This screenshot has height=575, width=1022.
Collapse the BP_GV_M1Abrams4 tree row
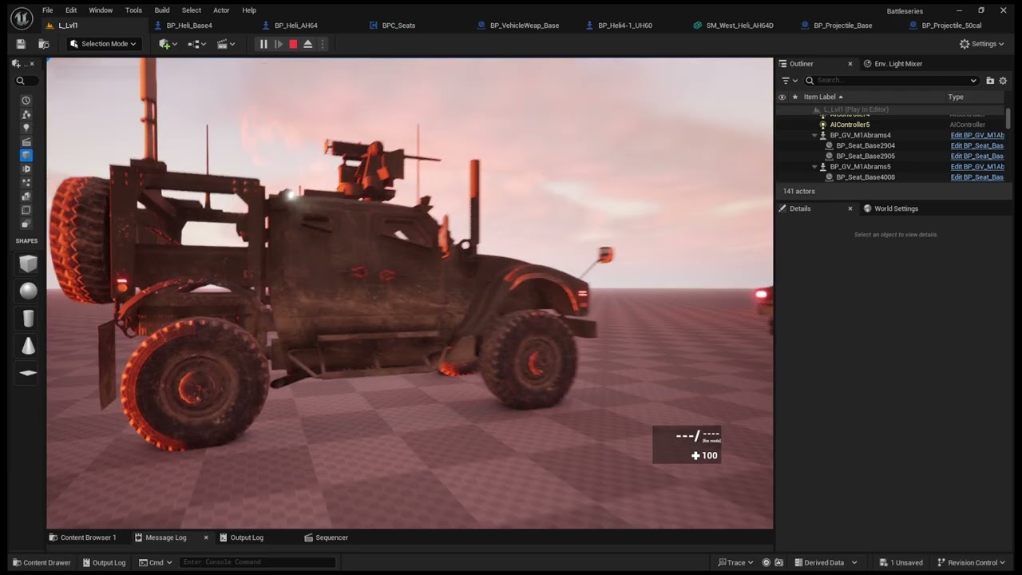point(814,136)
